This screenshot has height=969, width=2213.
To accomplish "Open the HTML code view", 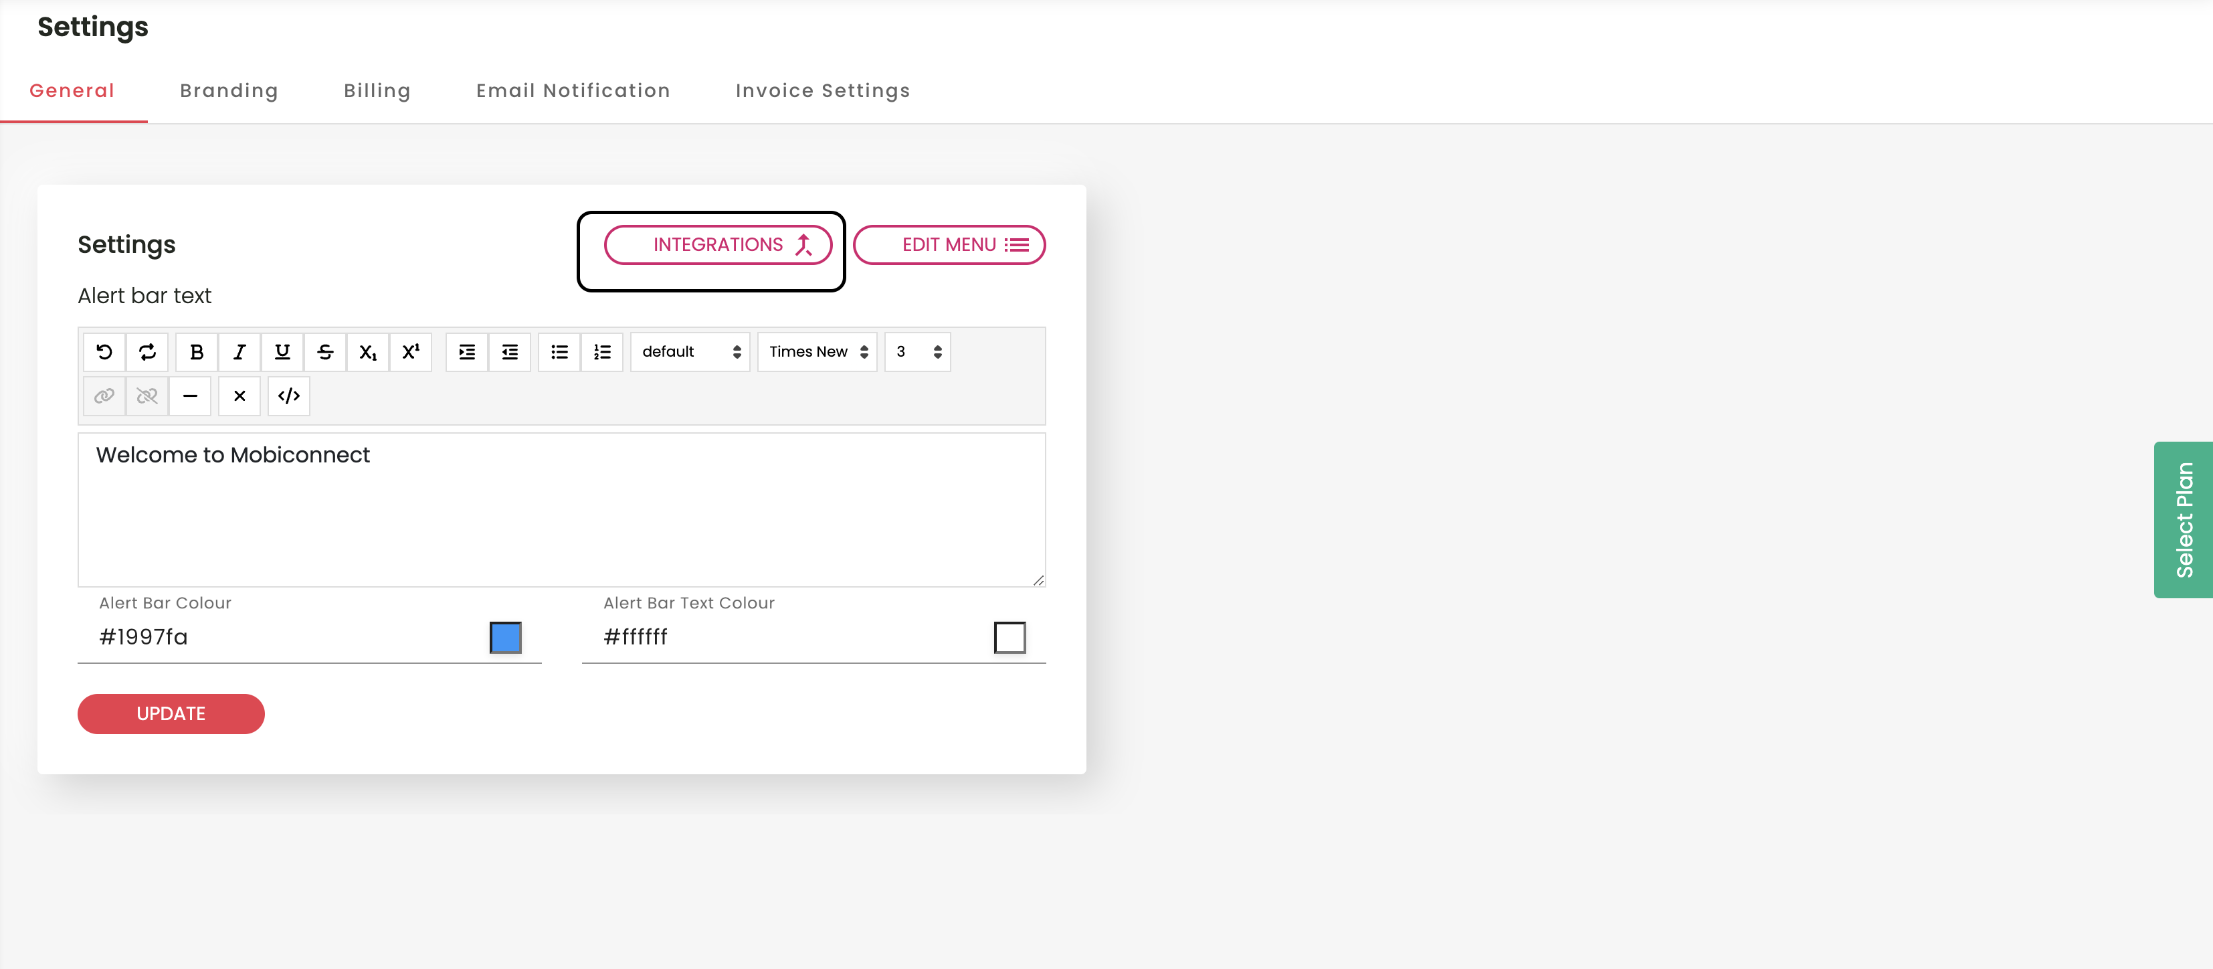I will (x=288, y=396).
